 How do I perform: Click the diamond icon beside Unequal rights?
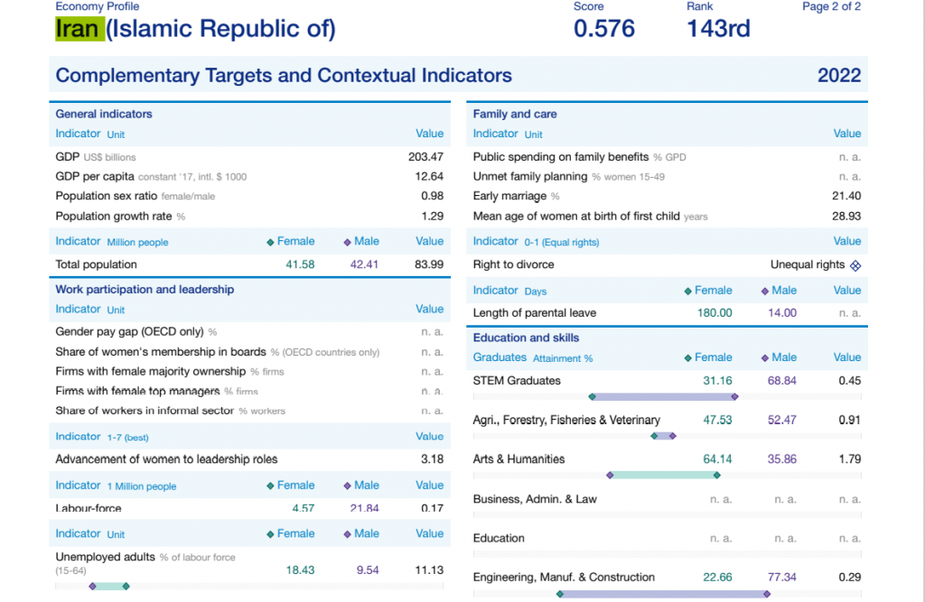(x=855, y=265)
